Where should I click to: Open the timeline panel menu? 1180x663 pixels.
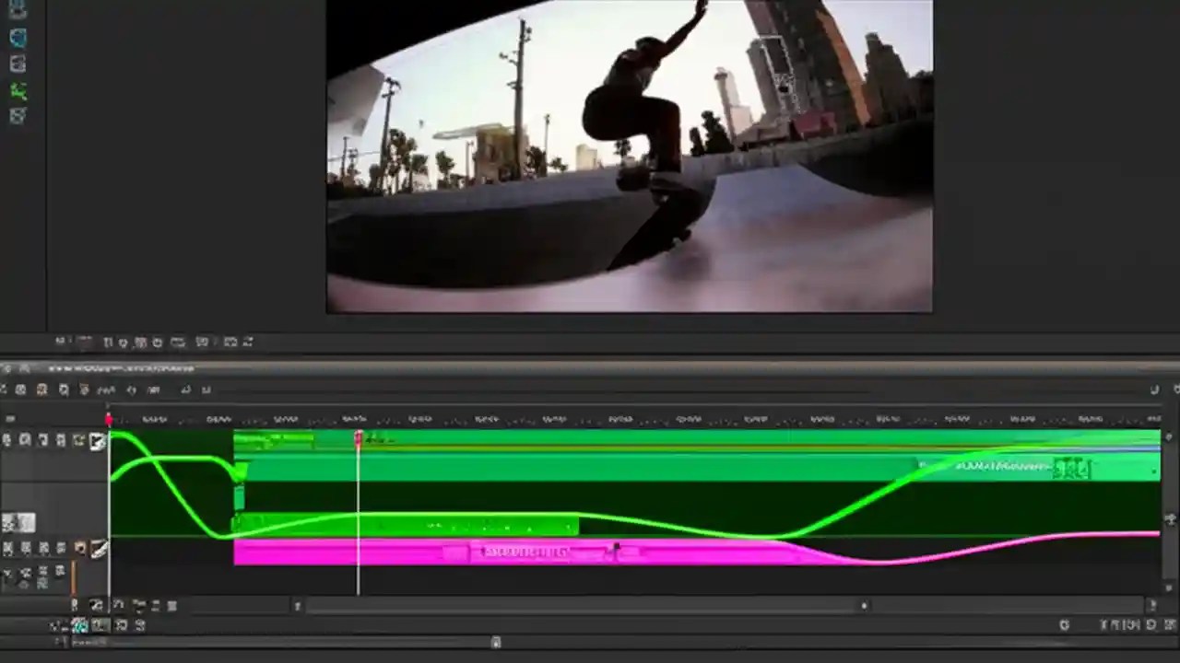point(7,367)
